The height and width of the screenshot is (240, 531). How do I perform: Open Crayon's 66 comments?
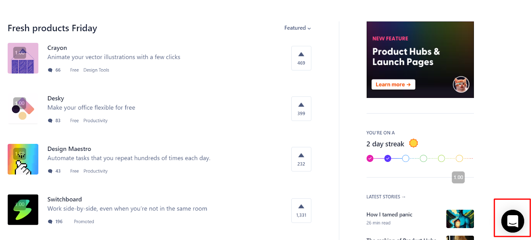[54, 70]
